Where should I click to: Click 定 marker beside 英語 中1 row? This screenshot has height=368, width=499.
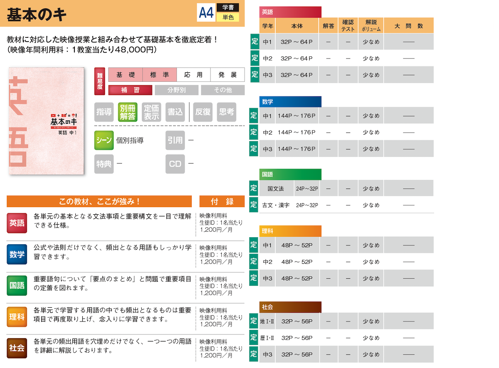click(254, 42)
